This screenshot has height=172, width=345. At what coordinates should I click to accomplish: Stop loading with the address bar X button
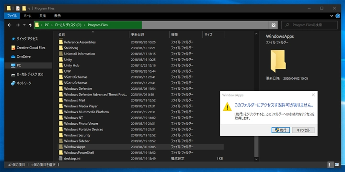click(273, 25)
